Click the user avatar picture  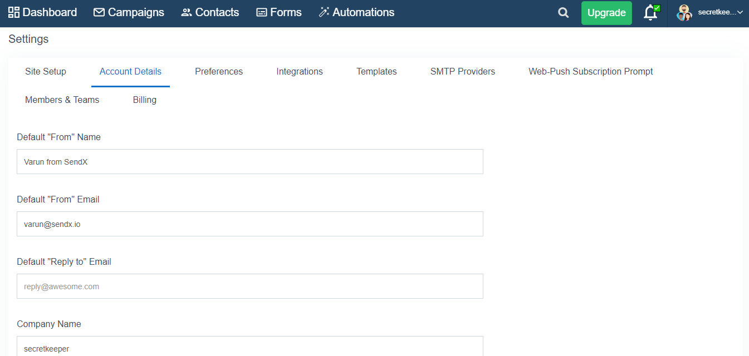click(x=684, y=13)
